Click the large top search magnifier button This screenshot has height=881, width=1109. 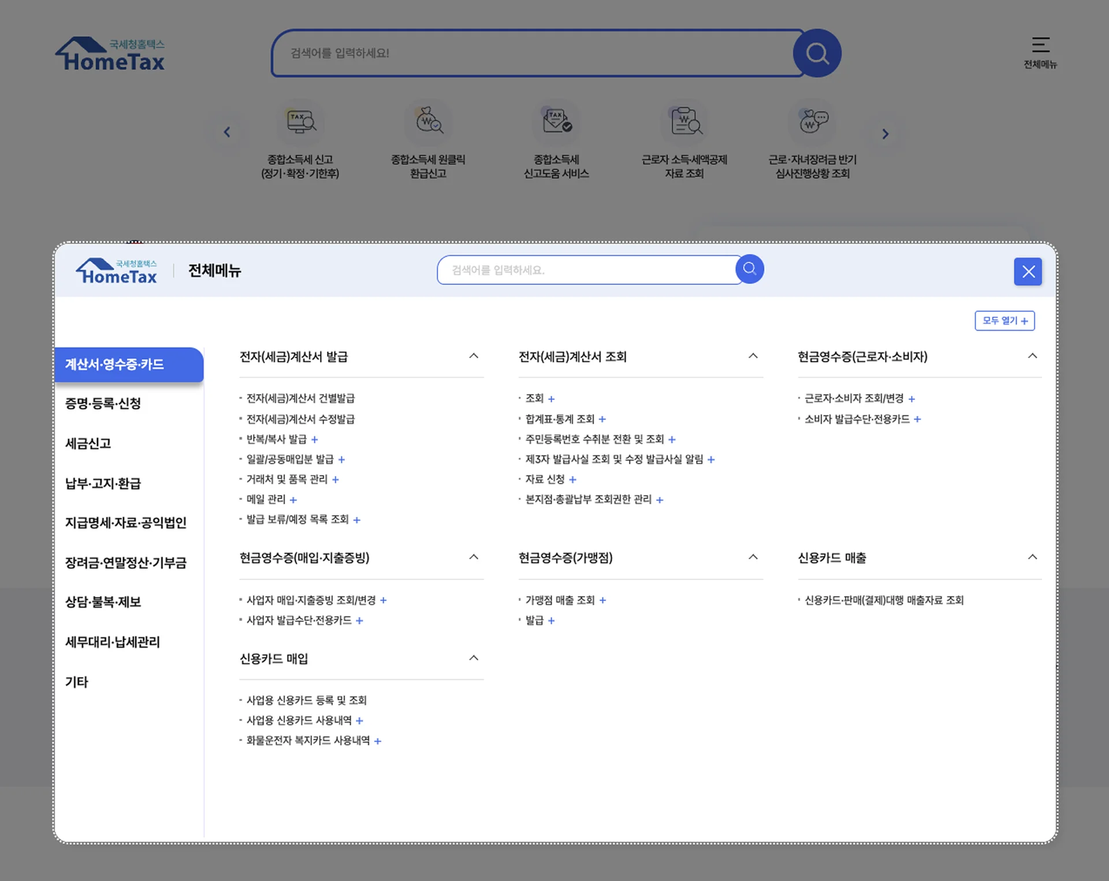(x=817, y=53)
